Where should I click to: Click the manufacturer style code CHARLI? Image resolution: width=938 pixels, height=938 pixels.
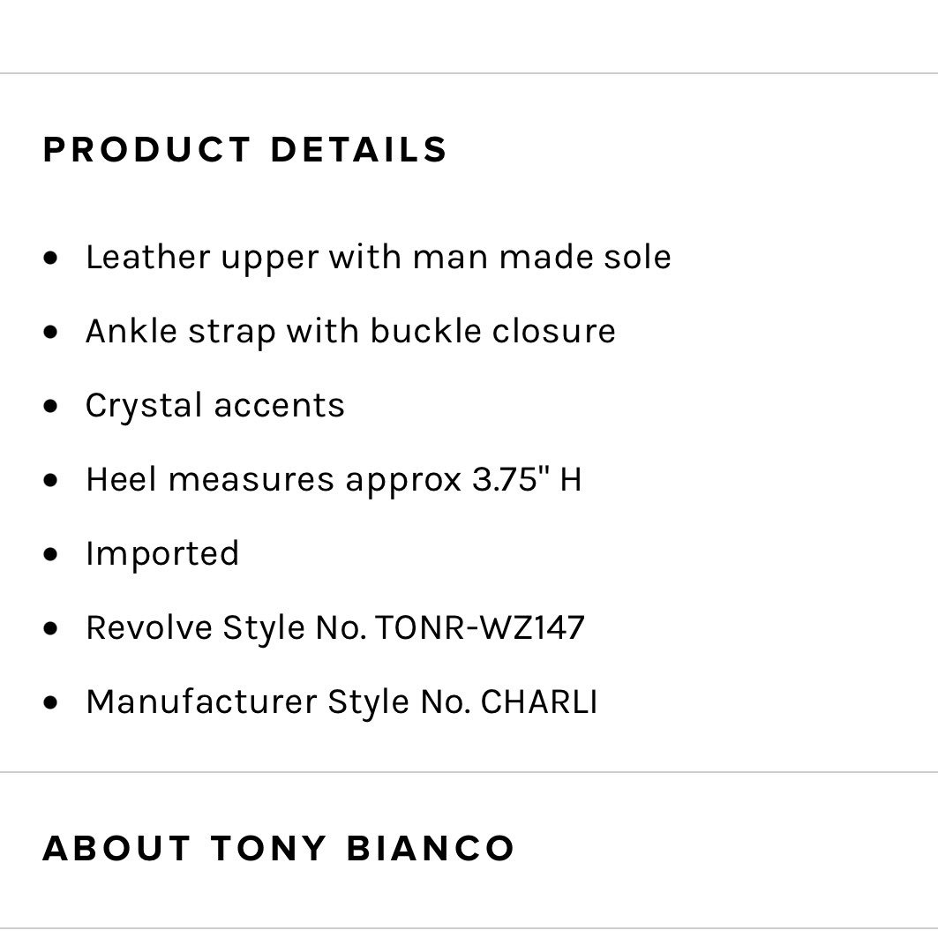point(538,702)
